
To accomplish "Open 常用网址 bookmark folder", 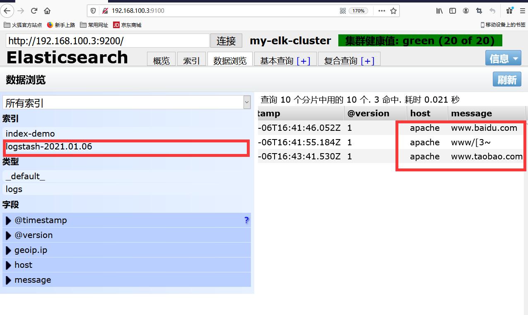I will click(94, 25).
